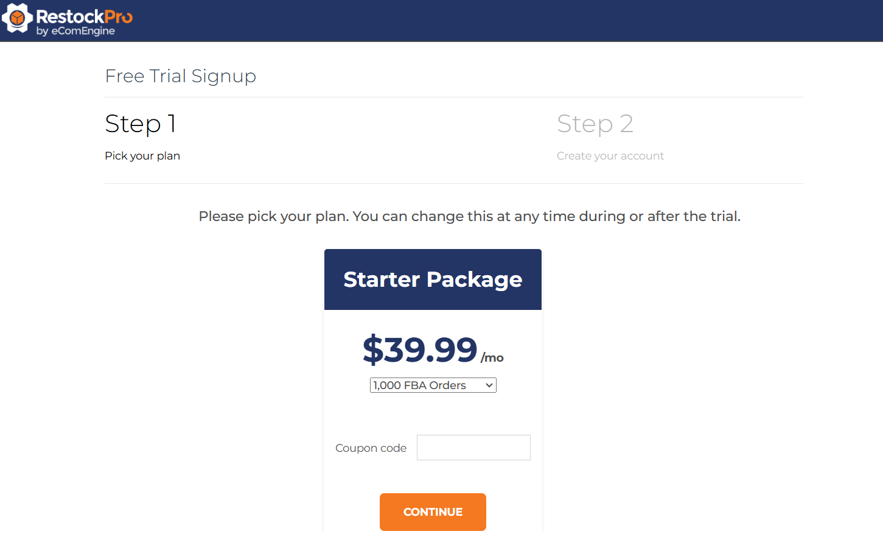Click the RestockPro hexagon box logo icon

[17, 18]
